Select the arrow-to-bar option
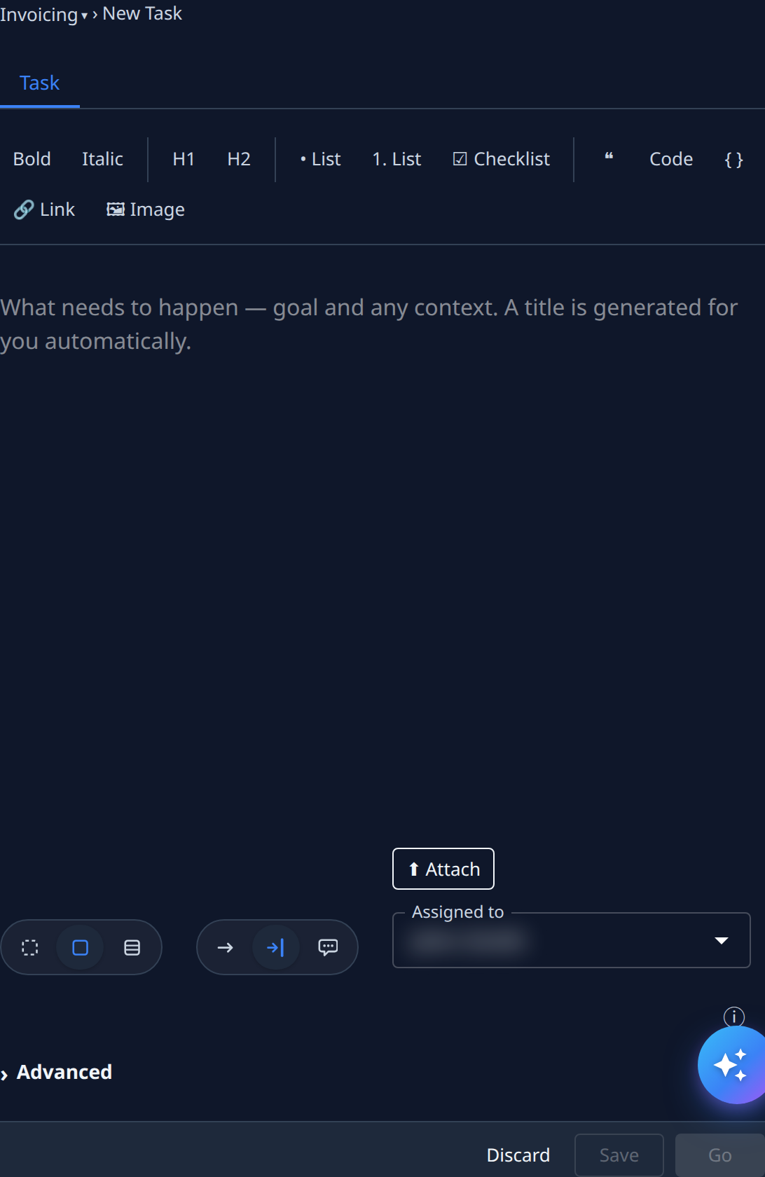Image resolution: width=765 pixels, height=1177 pixels. (x=276, y=947)
